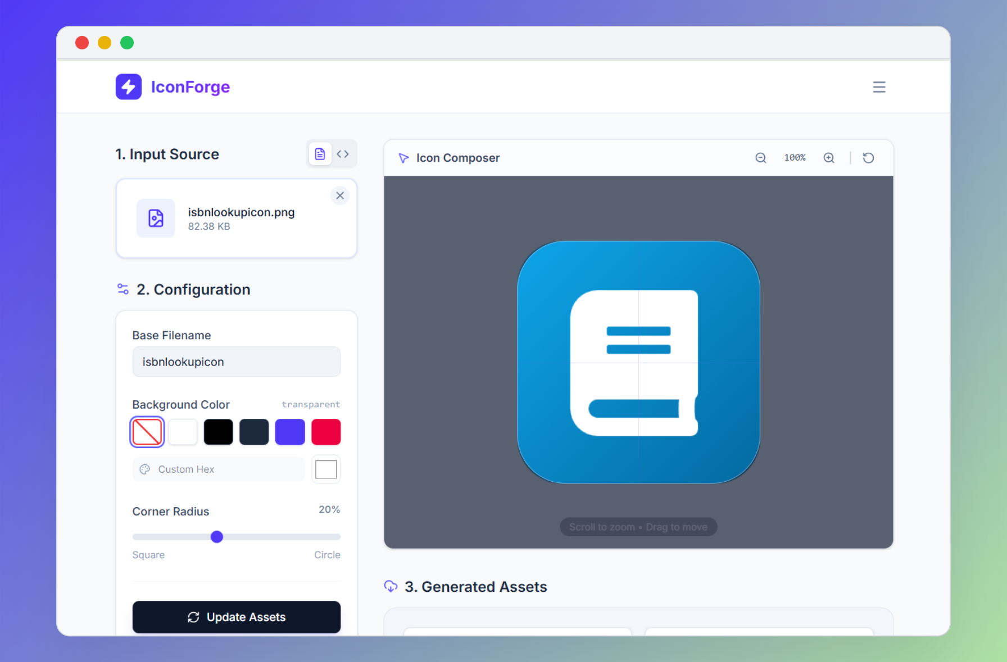Select the transparent background option
1007x662 pixels.
click(x=147, y=432)
